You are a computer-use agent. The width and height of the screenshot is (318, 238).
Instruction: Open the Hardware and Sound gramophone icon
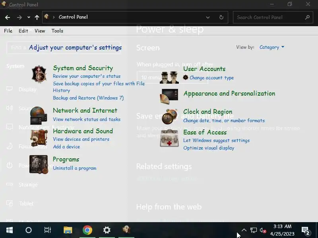coord(39,138)
